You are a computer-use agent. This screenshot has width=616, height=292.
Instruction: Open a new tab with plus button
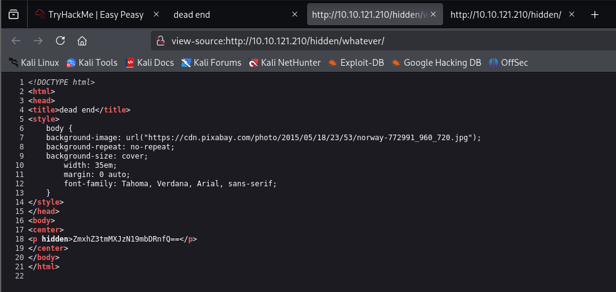[x=594, y=14]
